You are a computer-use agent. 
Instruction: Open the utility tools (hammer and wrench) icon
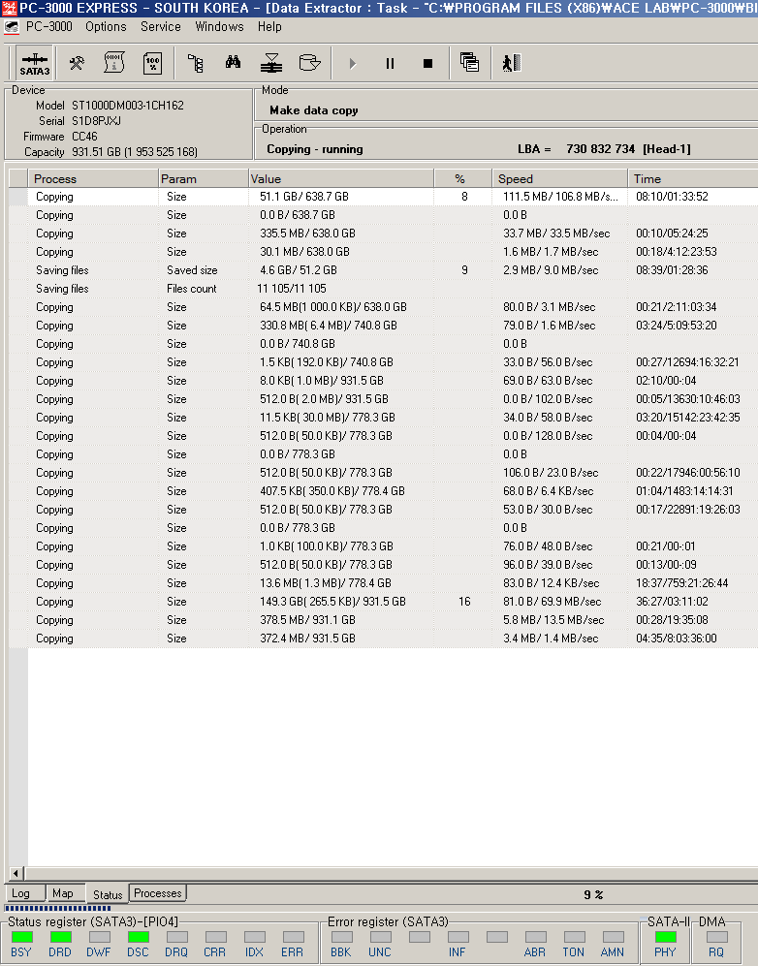click(x=77, y=63)
